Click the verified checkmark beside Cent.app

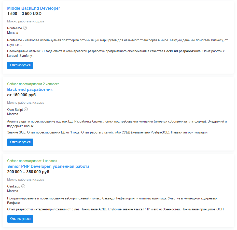click(x=23, y=186)
